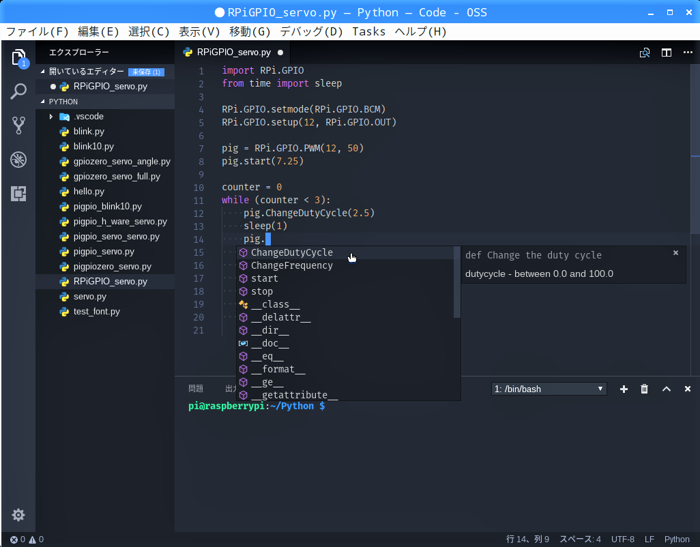Open the Edit menu (編集)
Image resolution: width=700 pixels, height=547 pixels.
coord(98,31)
